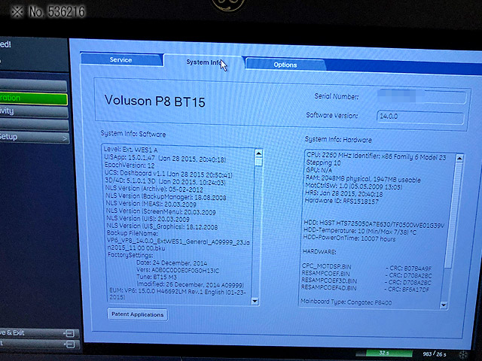Click the 'RESAMPCOEF.BIN' hardware entry

pos(325,273)
